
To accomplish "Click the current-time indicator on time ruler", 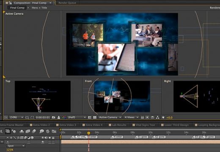I will [x=88, y=133].
